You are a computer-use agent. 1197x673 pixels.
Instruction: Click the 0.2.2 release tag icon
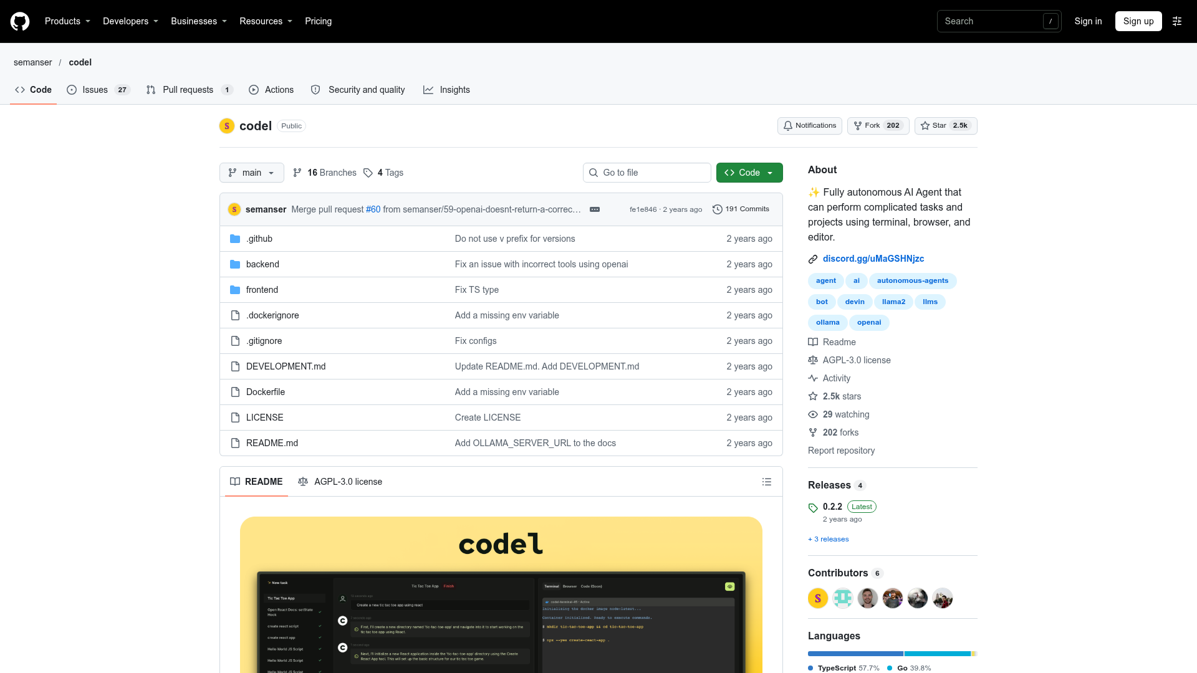[813, 508]
